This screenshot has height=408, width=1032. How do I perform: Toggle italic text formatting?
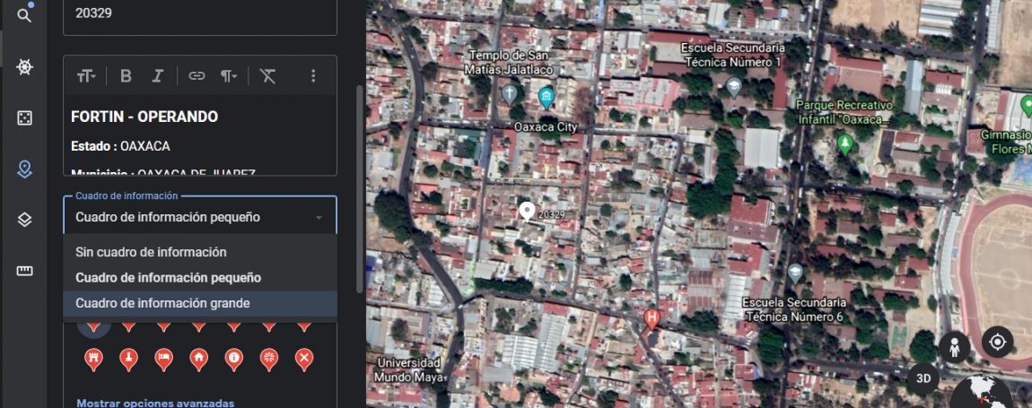coord(157,75)
